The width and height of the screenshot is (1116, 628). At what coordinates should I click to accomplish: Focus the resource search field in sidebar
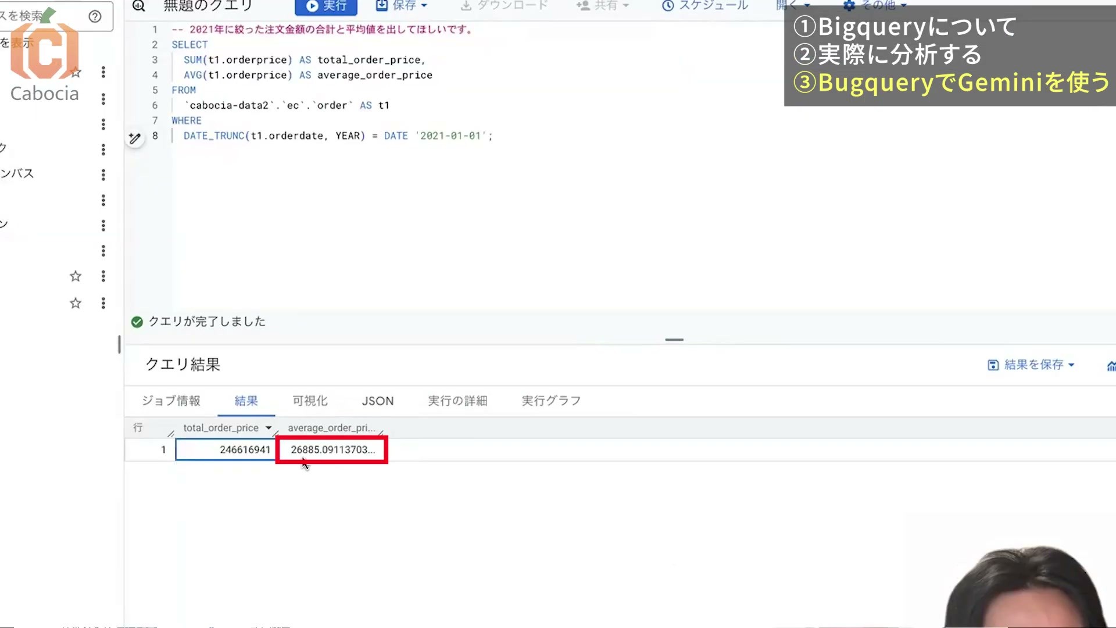pos(41,16)
